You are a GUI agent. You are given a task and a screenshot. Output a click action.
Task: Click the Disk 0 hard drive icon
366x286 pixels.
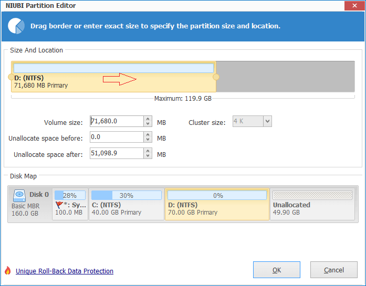pyautogui.click(x=20, y=195)
